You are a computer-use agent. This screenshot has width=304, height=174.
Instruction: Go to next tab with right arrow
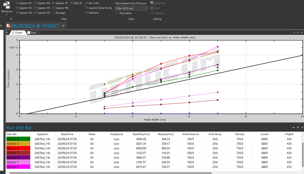coord(298,33)
